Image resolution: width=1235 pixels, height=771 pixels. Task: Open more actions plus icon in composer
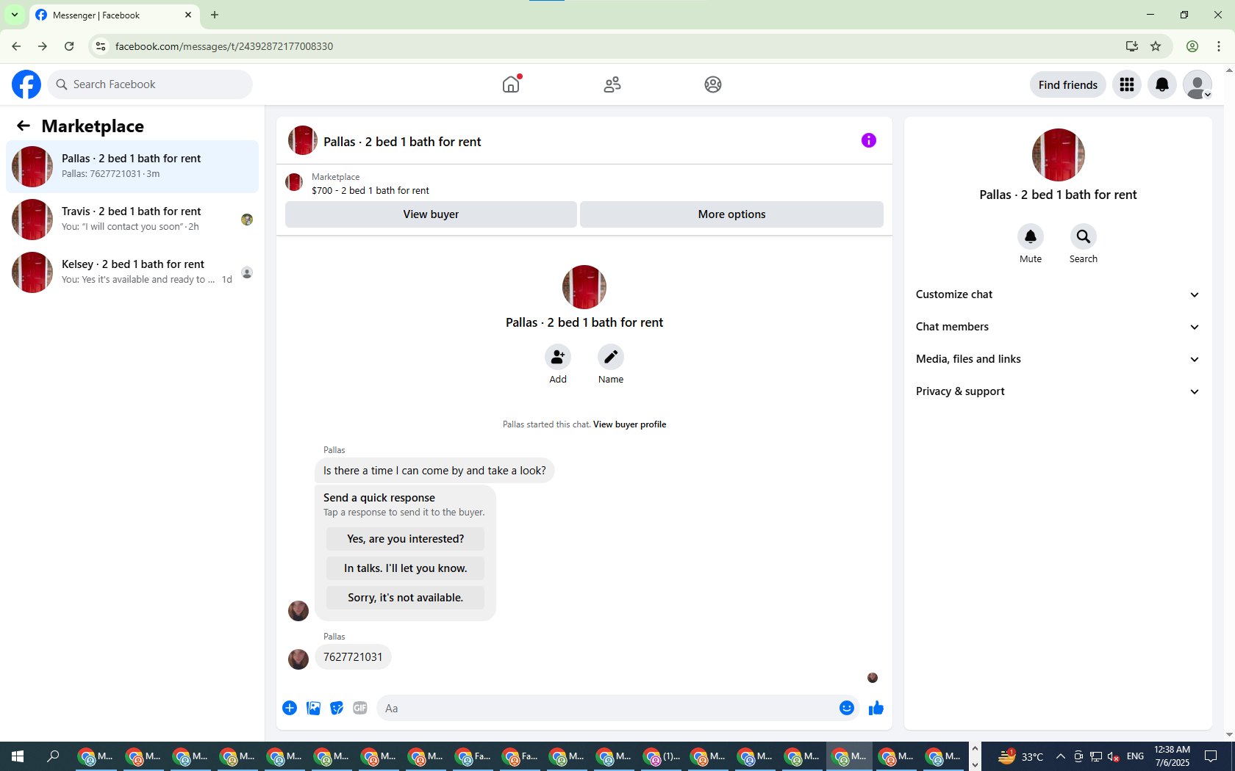click(x=290, y=708)
